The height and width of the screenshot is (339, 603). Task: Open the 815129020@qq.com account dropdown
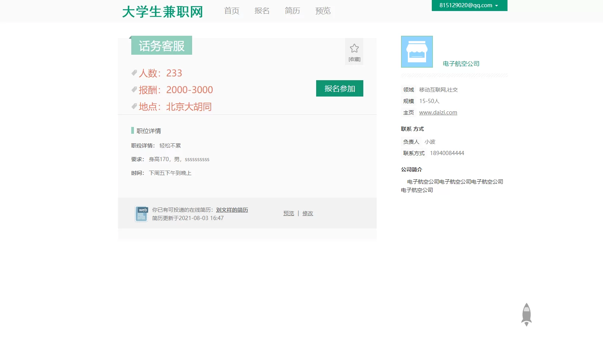click(x=469, y=5)
